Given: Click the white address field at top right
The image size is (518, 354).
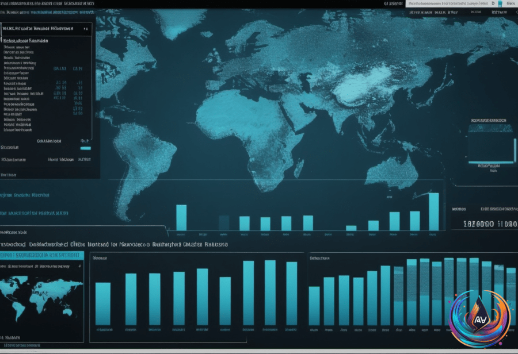Looking at the screenshot, I should pyautogui.click(x=448, y=3).
